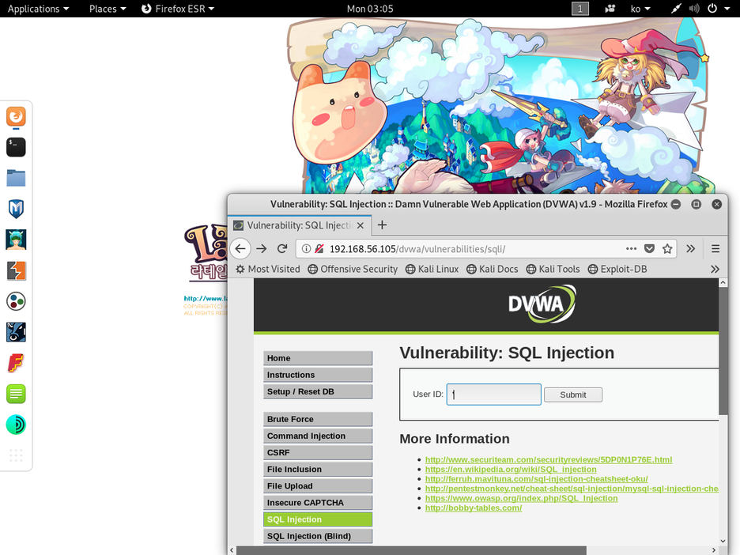Open Most Visited bookmarks
Viewport: 740px width, 555px height.
pos(267,269)
